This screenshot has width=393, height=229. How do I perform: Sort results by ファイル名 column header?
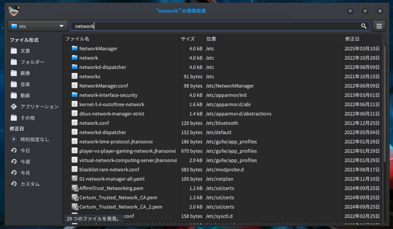pyautogui.click(x=77, y=39)
